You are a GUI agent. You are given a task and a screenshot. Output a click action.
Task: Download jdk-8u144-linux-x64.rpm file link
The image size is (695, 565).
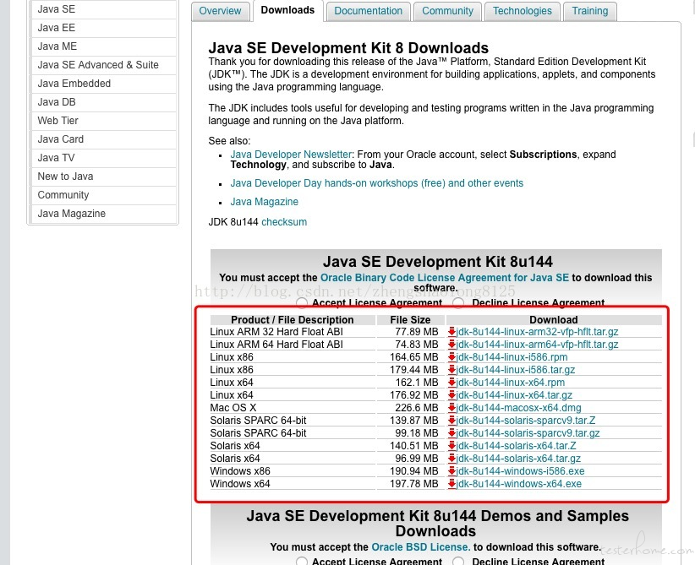point(511,382)
